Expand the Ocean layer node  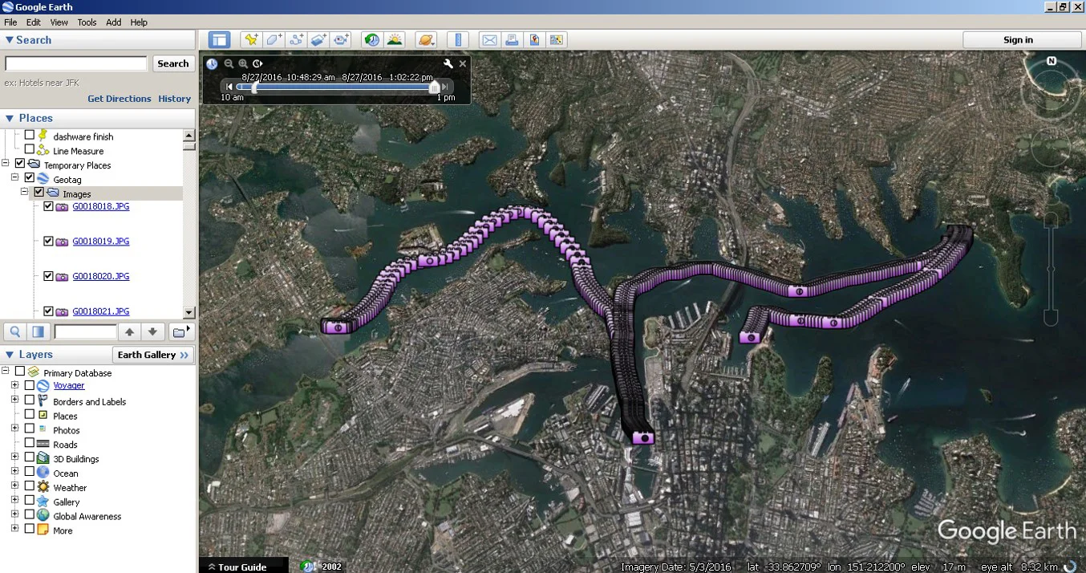click(x=14, y=472)
